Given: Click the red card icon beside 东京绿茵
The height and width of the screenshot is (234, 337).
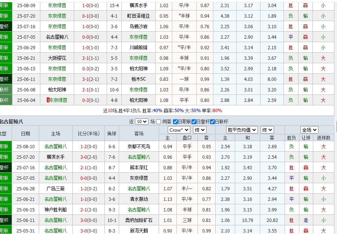Looking at the screenshot, I should pyautogui.click(x=47, y=100).
